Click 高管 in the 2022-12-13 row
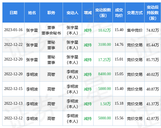161x128 pixels. pos(51,104)
